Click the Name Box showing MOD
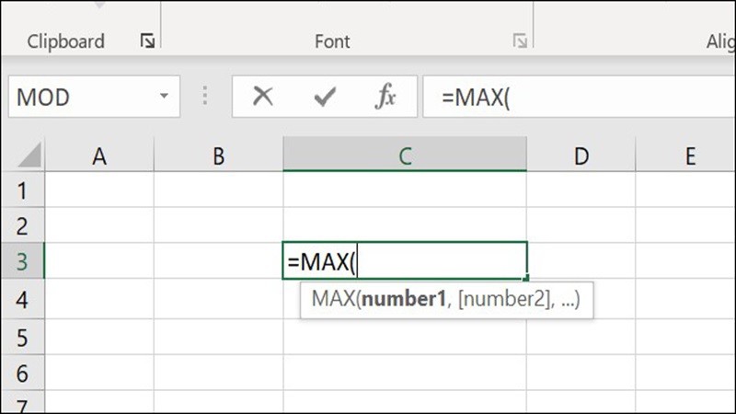The image size is (736, 414). point(94,97)
